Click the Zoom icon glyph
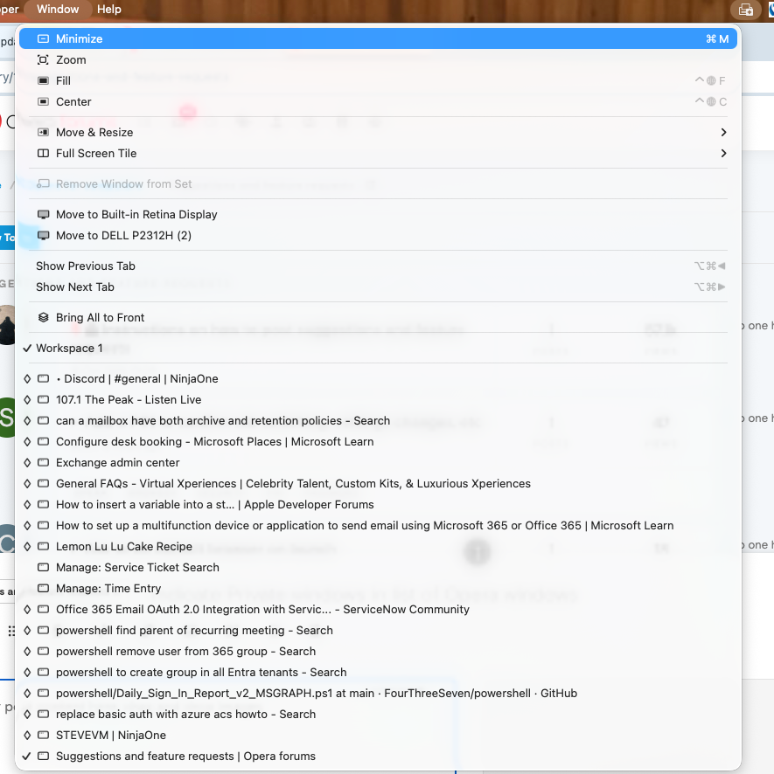The width and height of the screenshot is (774, 774). (x=44, y=59)
